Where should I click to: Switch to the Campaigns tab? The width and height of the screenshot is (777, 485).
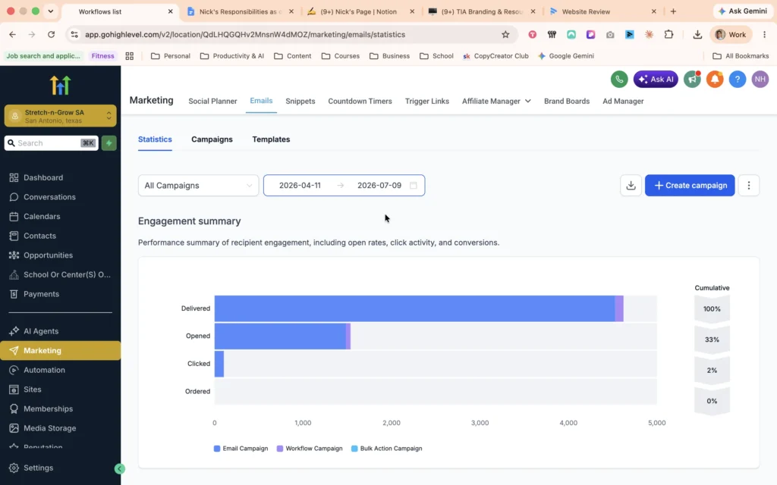[212, 139]
